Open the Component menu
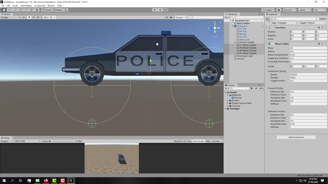This screenshot has height=184, width=328. click(39, 6)
